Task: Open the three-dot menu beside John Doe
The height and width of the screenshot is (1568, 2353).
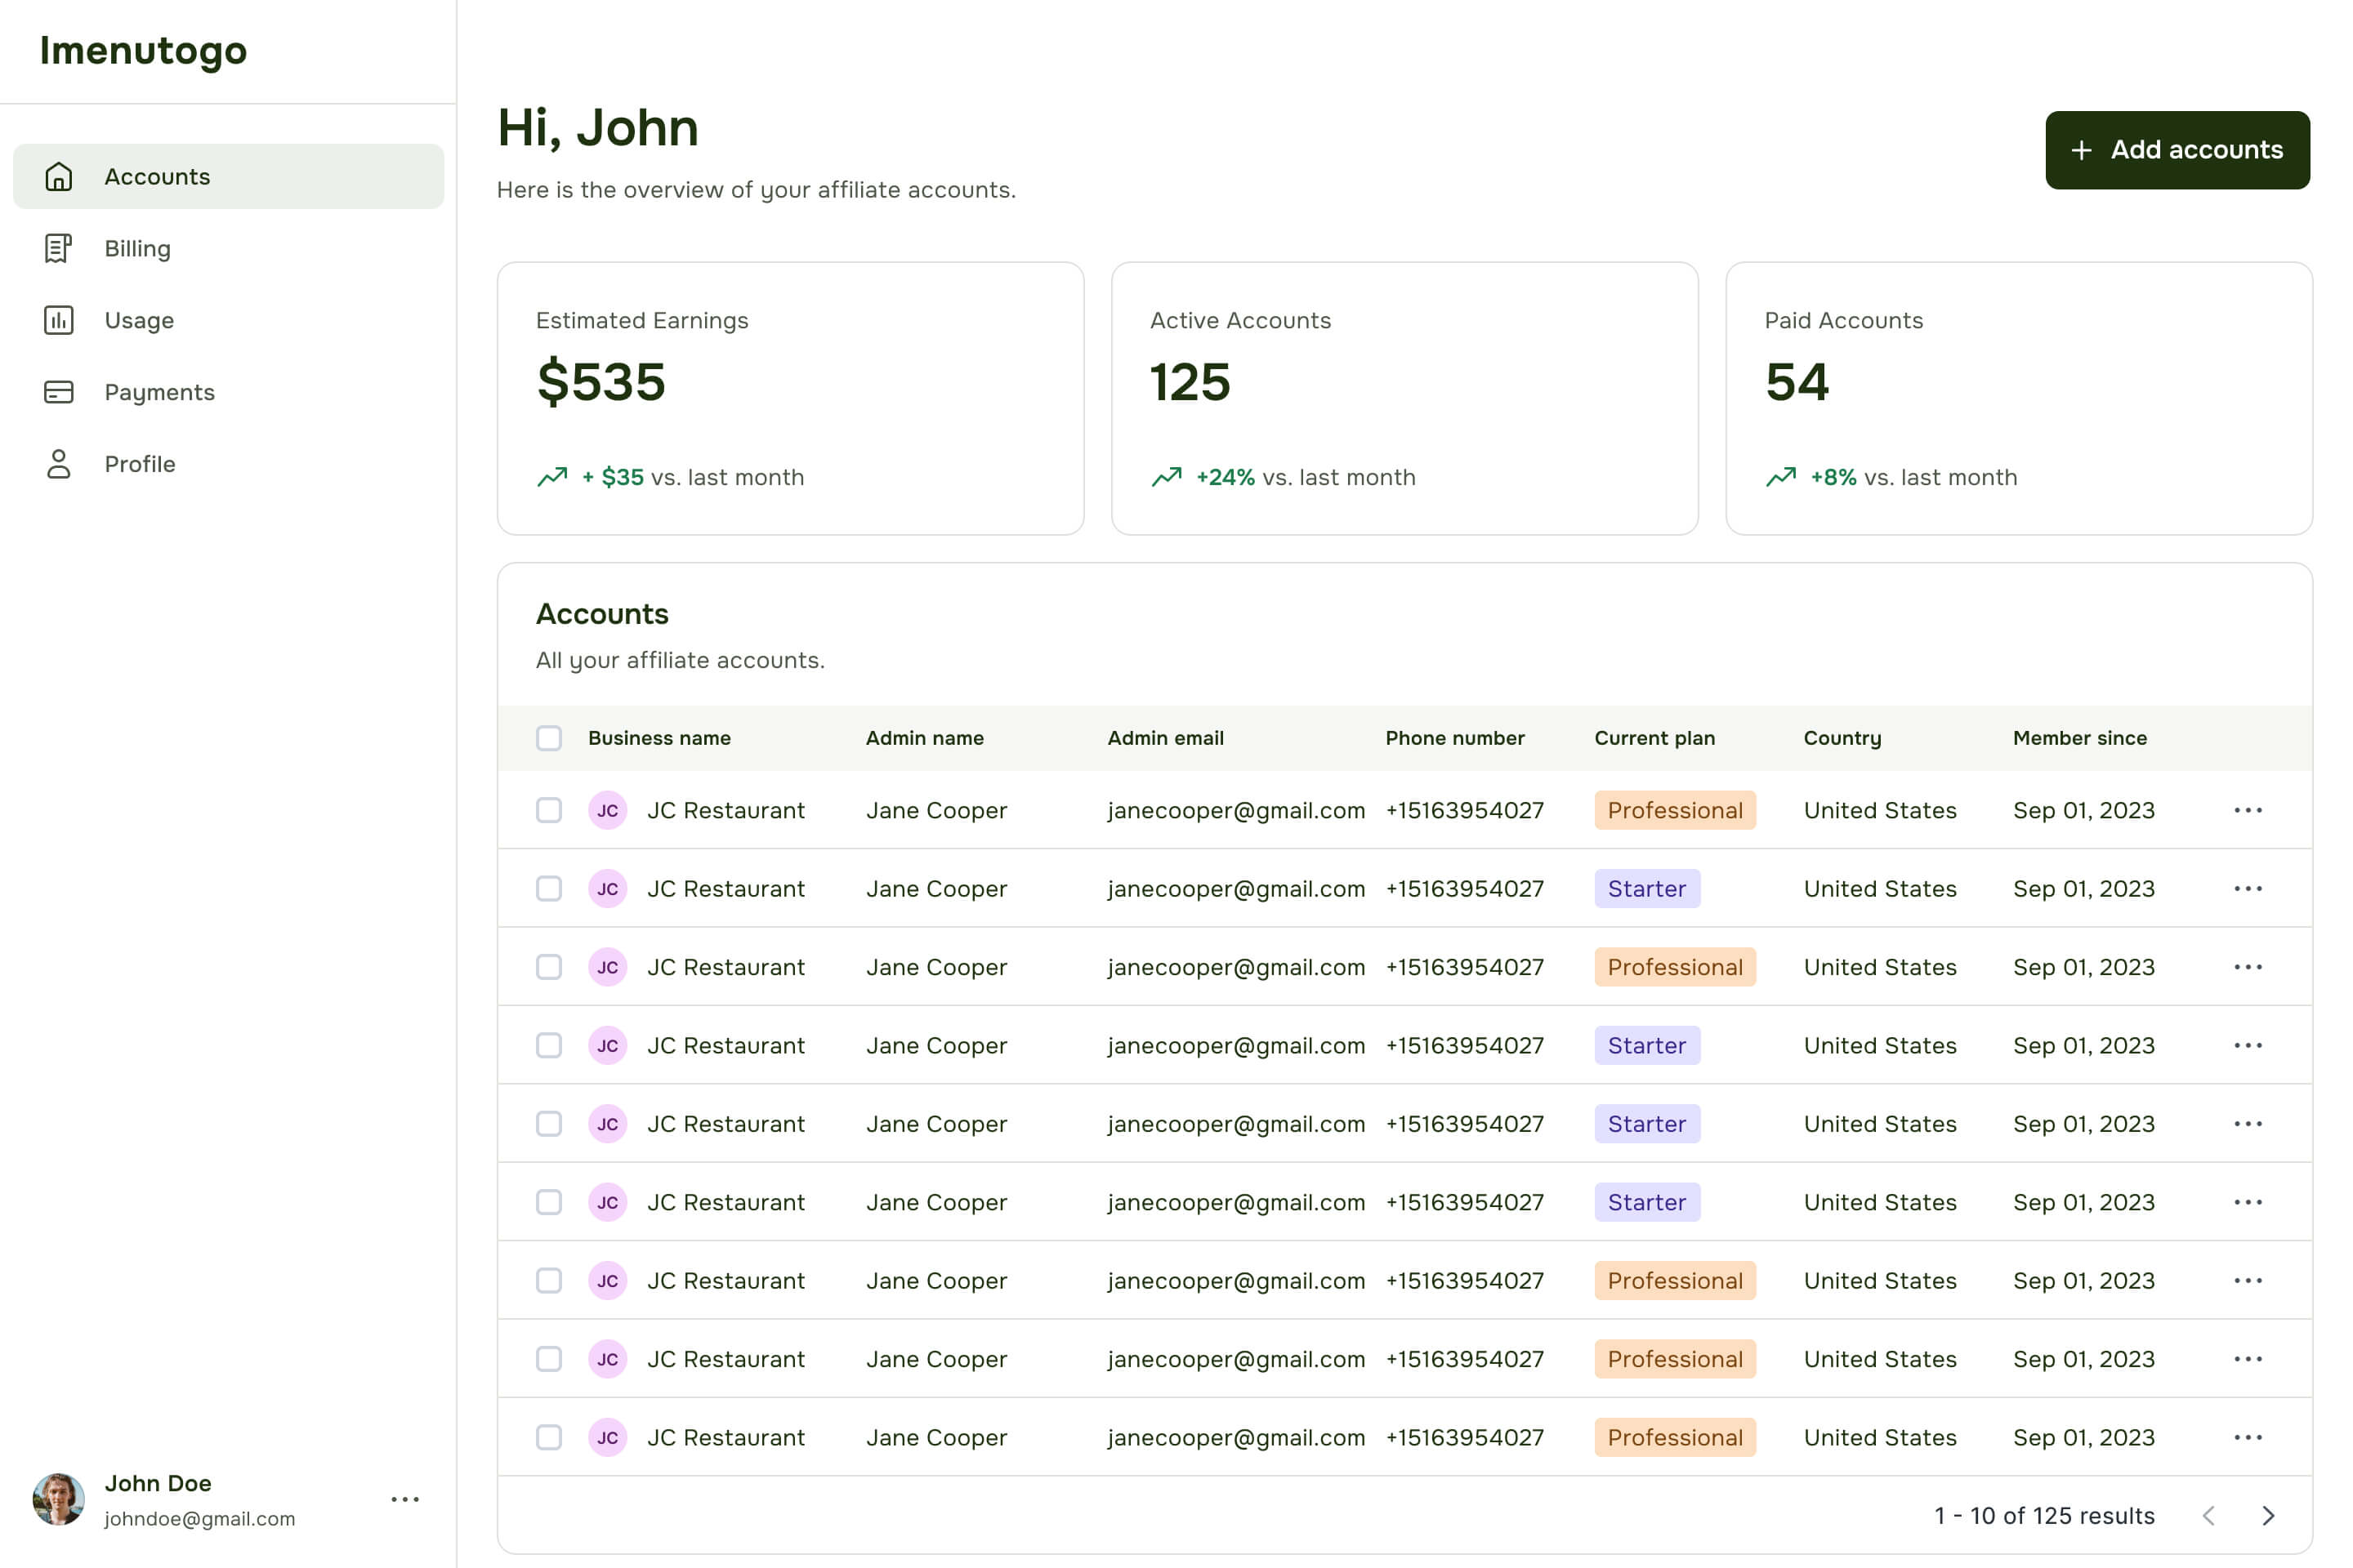Action: point(405,1500)
